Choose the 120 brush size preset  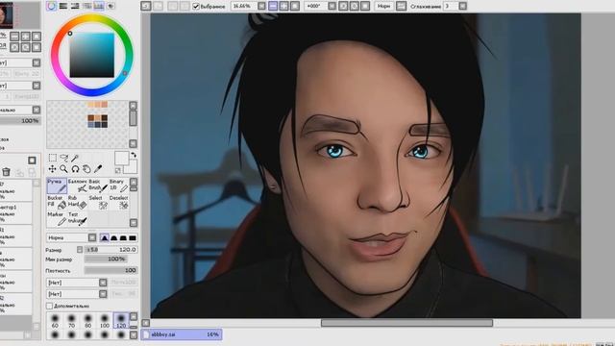tap(121, 320)
